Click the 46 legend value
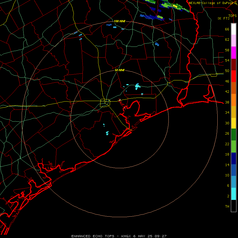The image size is (238, 238). pyautogui.click(x=227, y=81)
